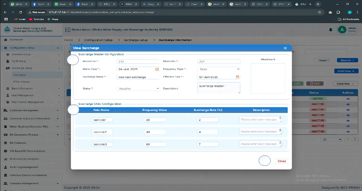Open the Maps bookmark
Image resolution: width=362 pixels, height=191 pixels.
tap(53, 19)
